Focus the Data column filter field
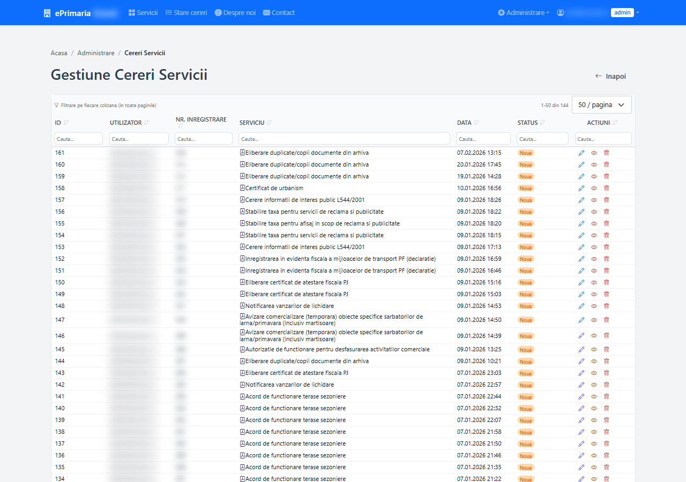686x482 pixels. (483, 139)
